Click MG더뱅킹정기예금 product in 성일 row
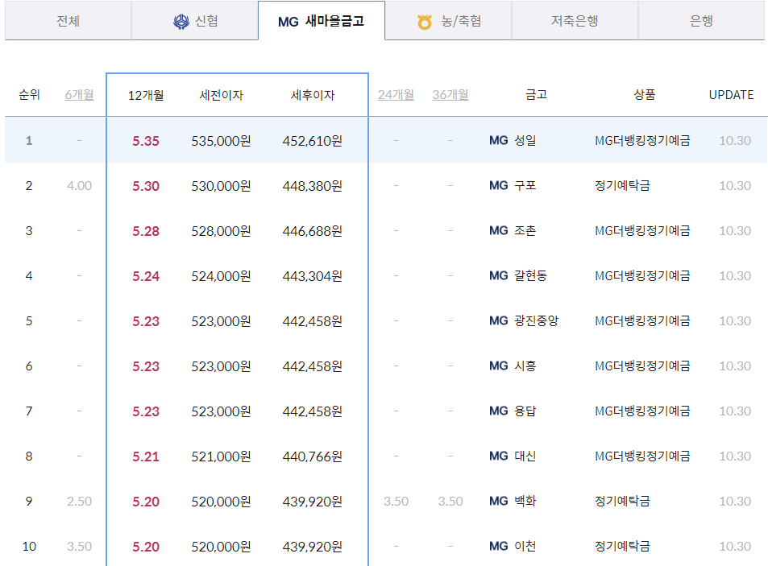Screen dimensions: 768x566 tap(642, 140)
